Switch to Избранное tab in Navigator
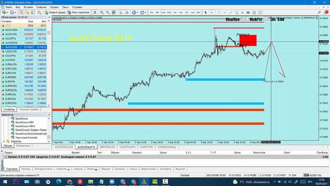This screenshot has height=186, width=330. tap(23, 146)
